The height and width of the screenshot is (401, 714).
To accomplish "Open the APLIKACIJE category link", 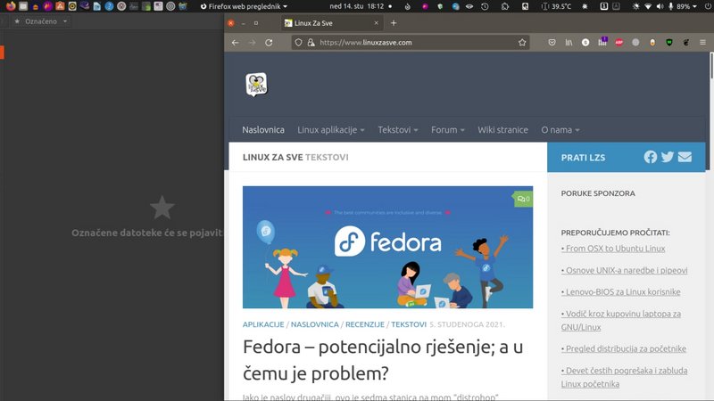I will pos(263,324).
